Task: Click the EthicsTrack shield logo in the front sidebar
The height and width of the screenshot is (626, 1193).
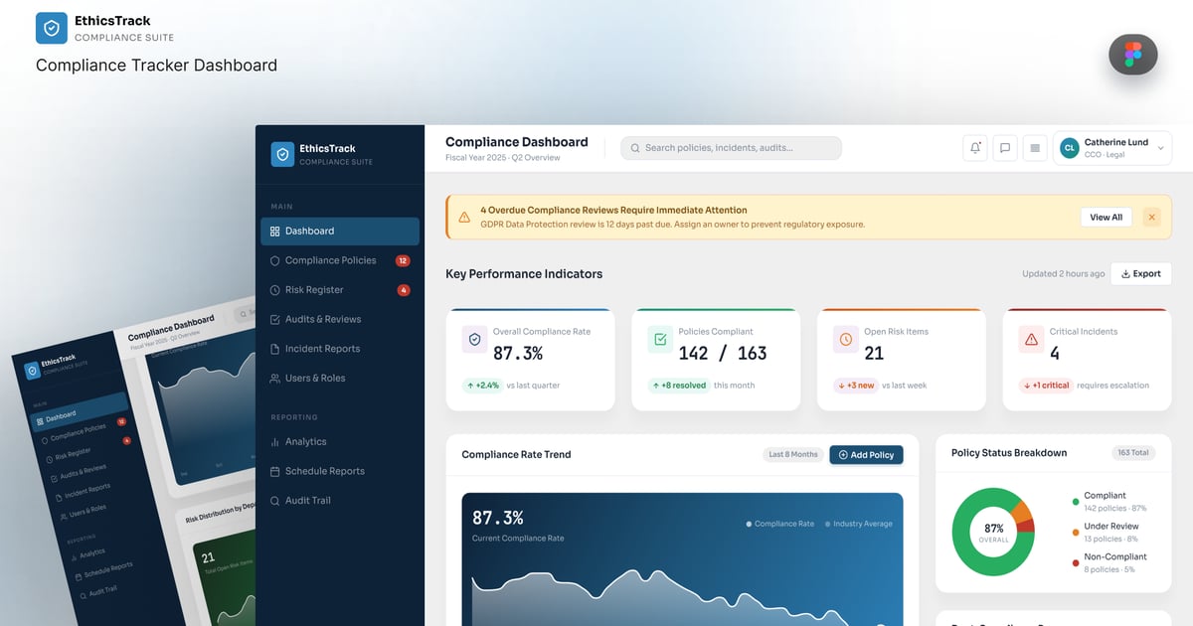Action: 283,154
